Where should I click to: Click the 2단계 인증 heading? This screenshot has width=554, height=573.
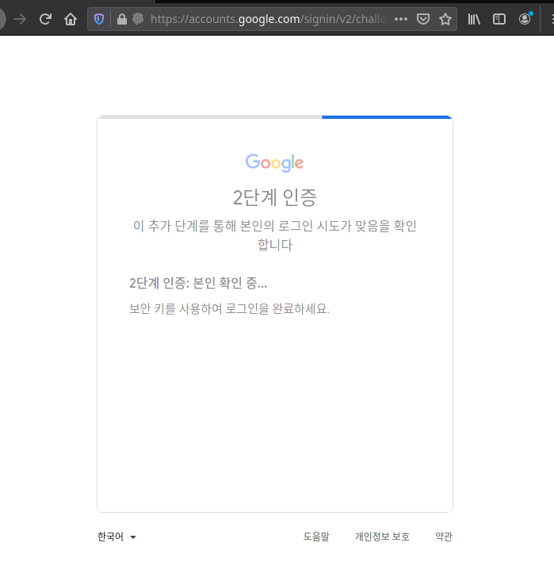274,197
